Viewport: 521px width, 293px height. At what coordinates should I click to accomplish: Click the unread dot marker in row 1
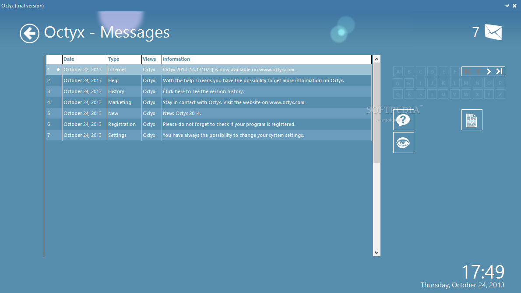(x=58, y=70)
